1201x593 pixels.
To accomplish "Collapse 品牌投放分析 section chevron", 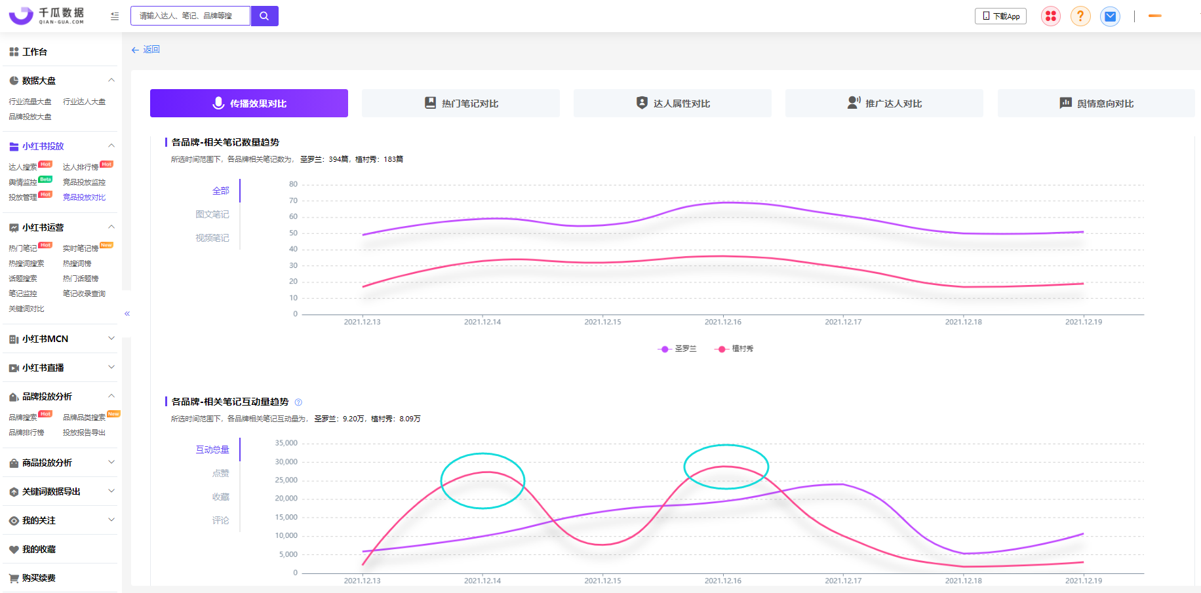I will [x=111, y=396].
